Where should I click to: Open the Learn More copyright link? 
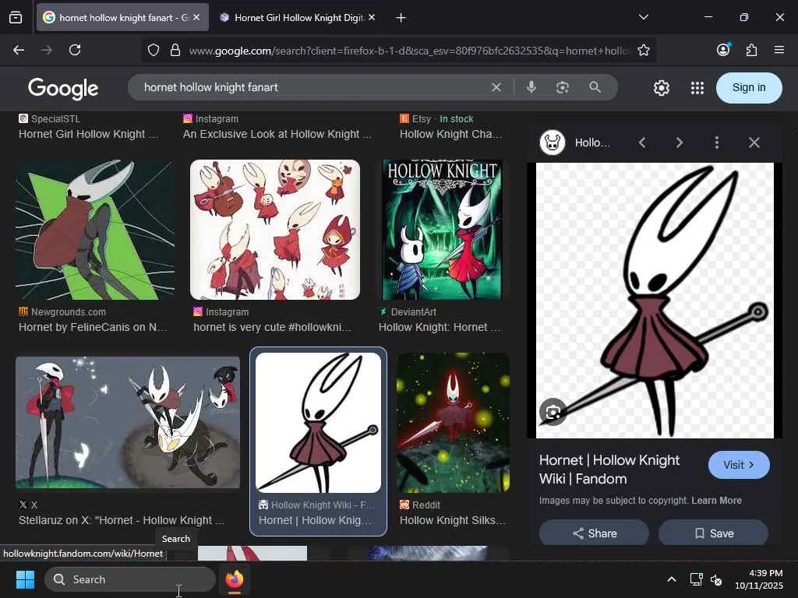click(x=716, y=501)
